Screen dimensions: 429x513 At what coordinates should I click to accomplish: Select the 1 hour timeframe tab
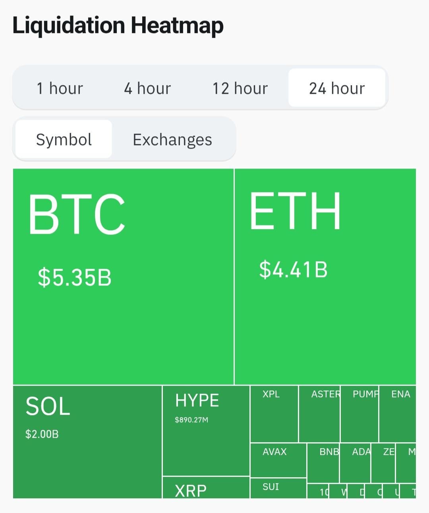(x=60, y=88)
